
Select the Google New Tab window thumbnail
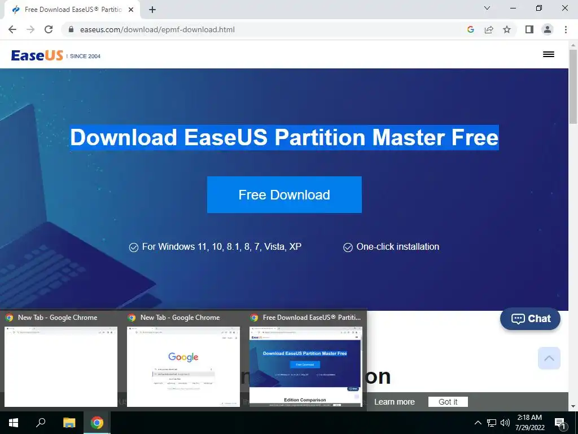pyautogui.click(x=183, y=366)
